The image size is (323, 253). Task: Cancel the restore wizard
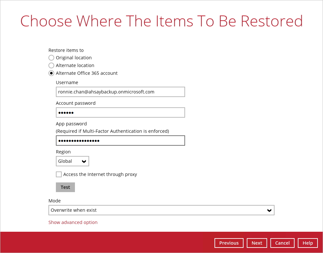(282, 243)
